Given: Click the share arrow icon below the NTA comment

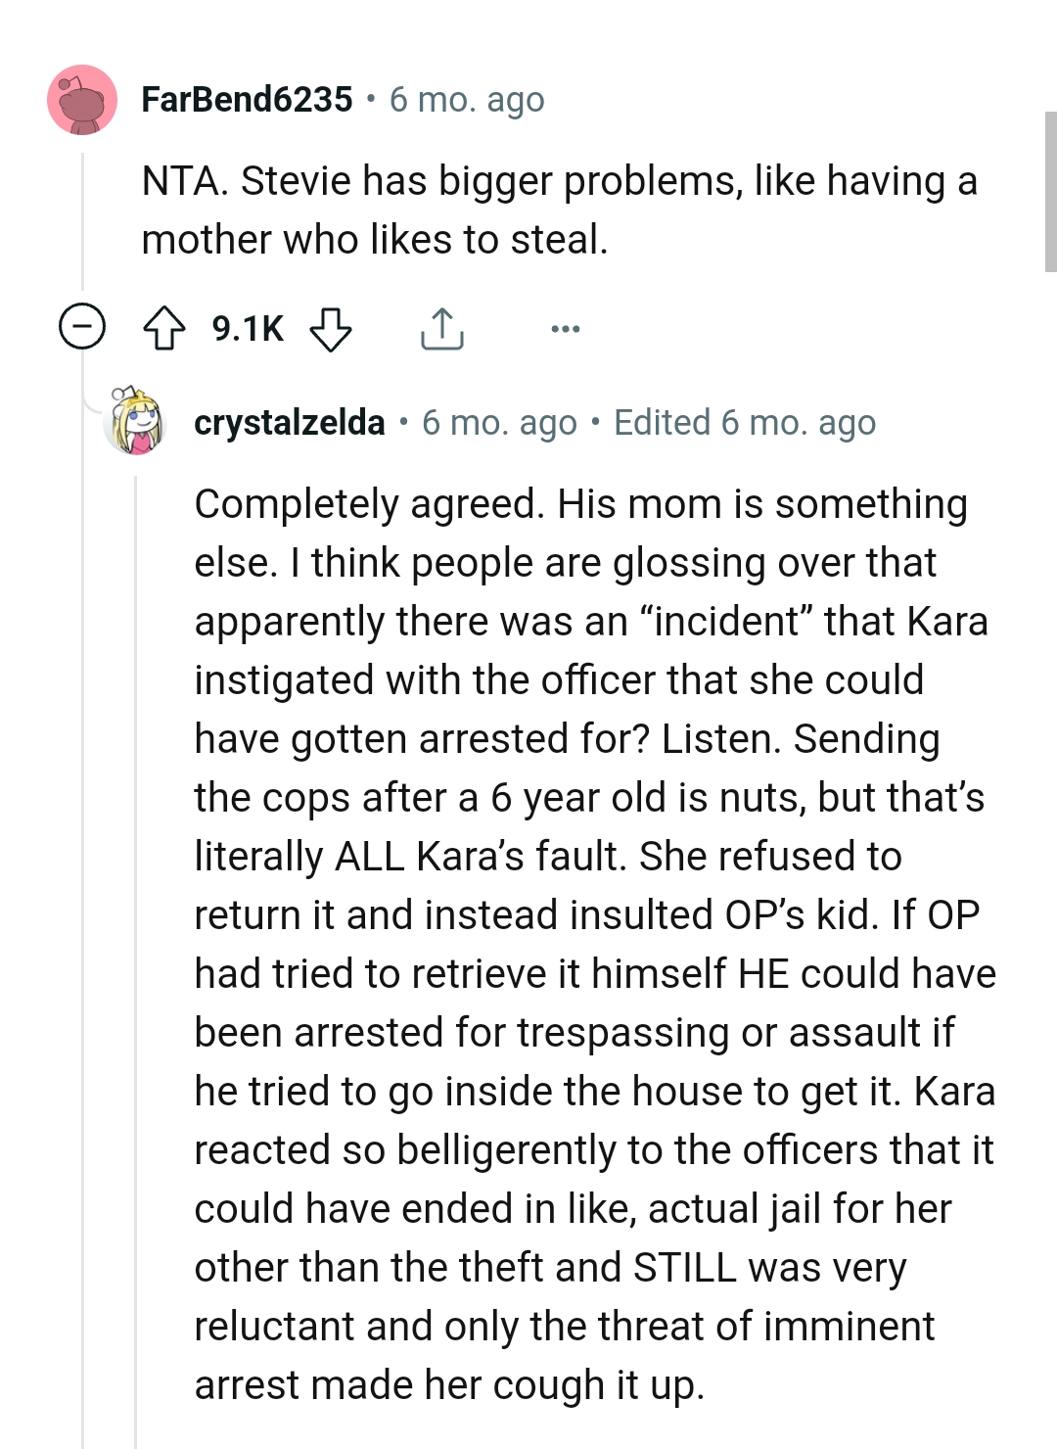Looking at the screenshot, I should pyautogui.click(x=440, y=328).
